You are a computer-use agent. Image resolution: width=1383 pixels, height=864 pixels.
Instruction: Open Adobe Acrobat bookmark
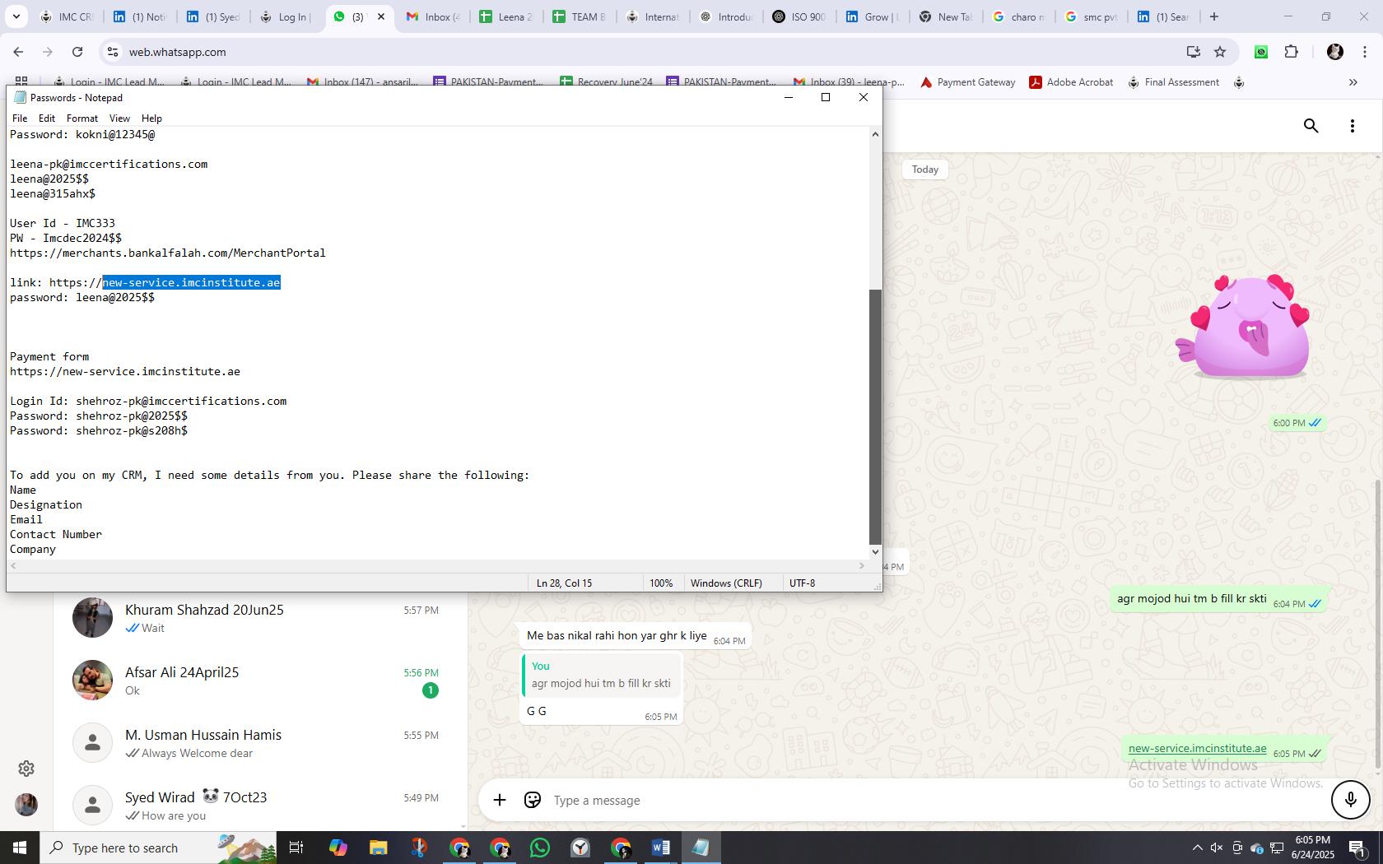click(x=1071, y=81)
